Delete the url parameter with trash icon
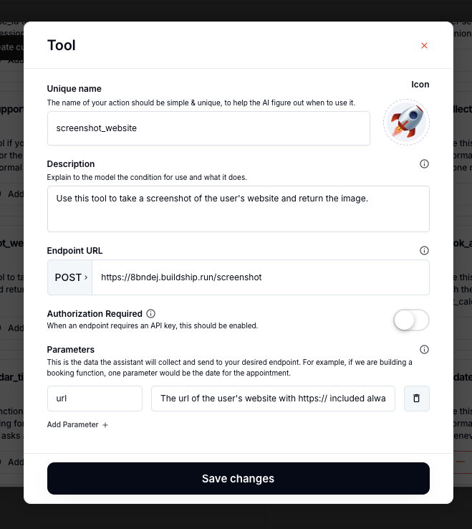472x529 pixels. 416,399
